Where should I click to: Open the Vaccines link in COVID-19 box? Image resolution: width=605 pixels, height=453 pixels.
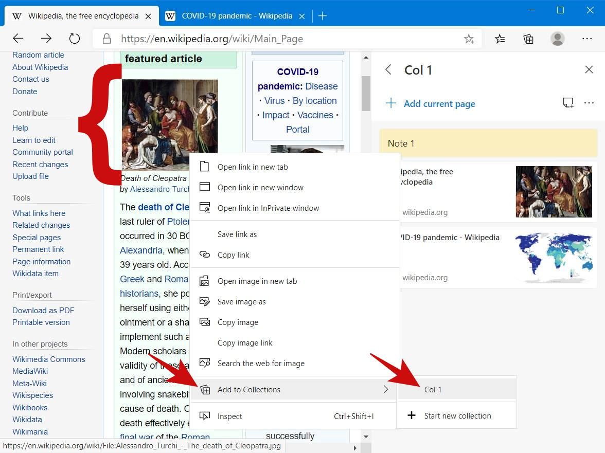[315, 115]
